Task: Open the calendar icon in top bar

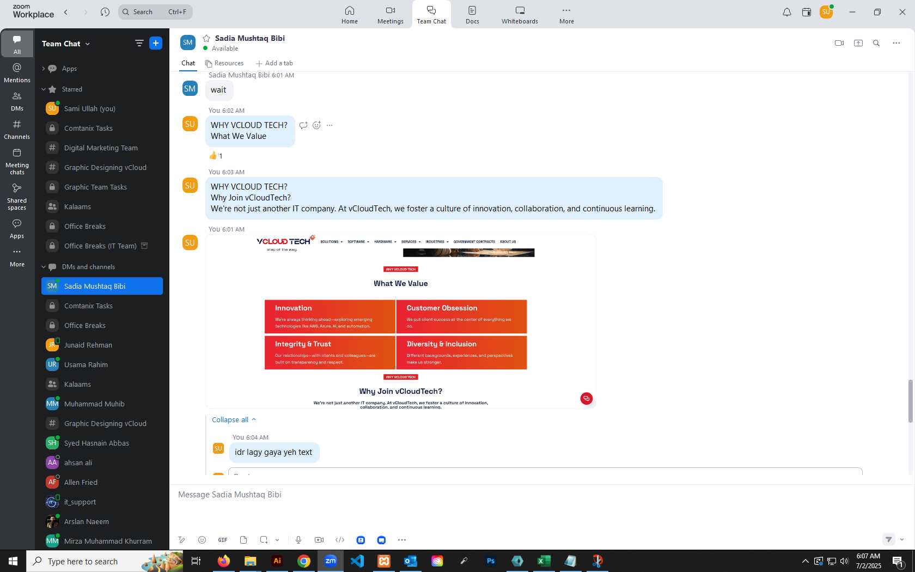Action: [x=807, y=12]
